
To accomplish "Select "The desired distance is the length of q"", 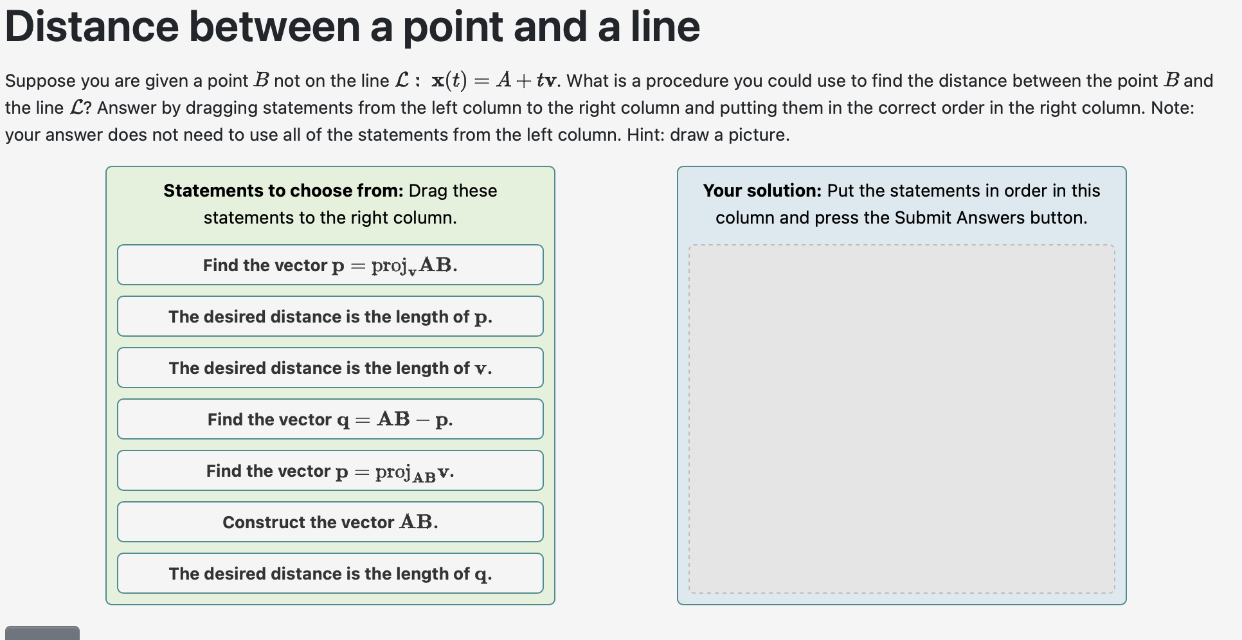I will click(x=329, y=573).
